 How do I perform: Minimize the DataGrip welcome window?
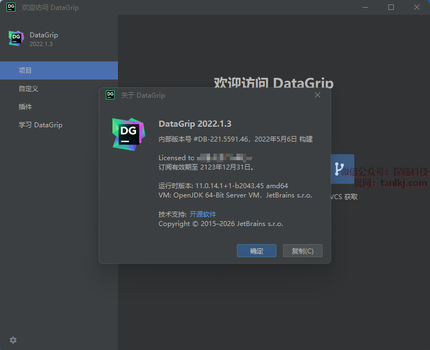pyautogui.click(x=365, y=8)
